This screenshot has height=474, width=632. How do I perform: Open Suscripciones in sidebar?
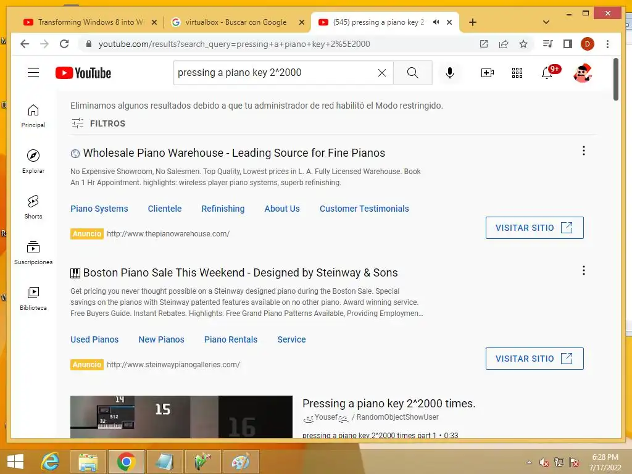point(33,252)
